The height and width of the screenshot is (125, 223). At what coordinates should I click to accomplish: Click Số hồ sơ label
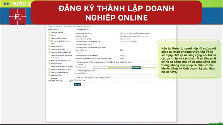coord(79,53)
